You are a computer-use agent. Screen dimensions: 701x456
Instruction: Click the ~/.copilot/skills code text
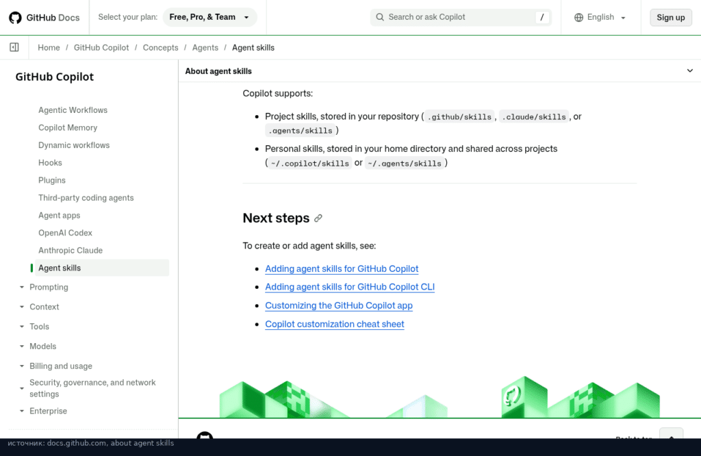(310, 163)
